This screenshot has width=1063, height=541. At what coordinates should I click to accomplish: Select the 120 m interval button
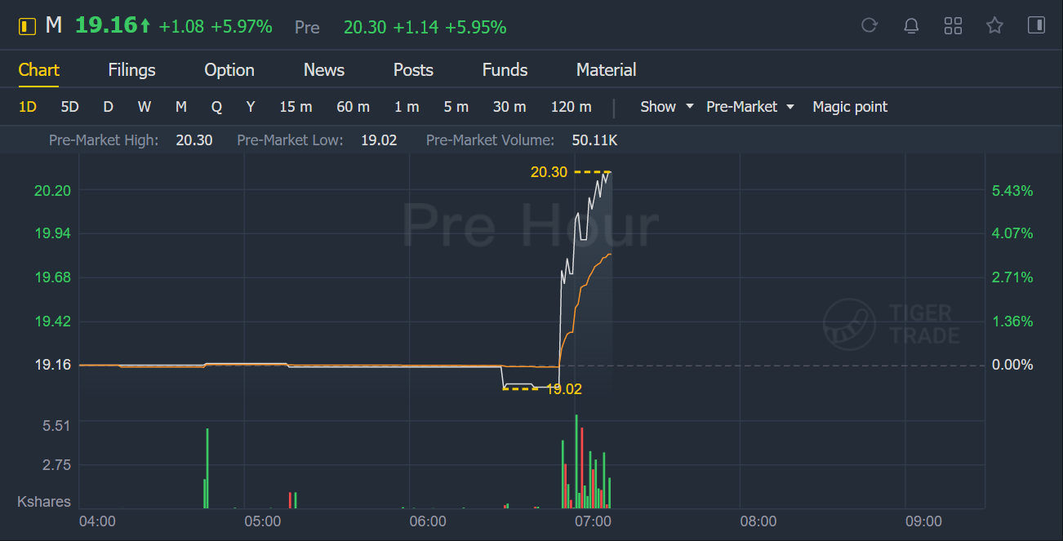click(x=572, y=107)
